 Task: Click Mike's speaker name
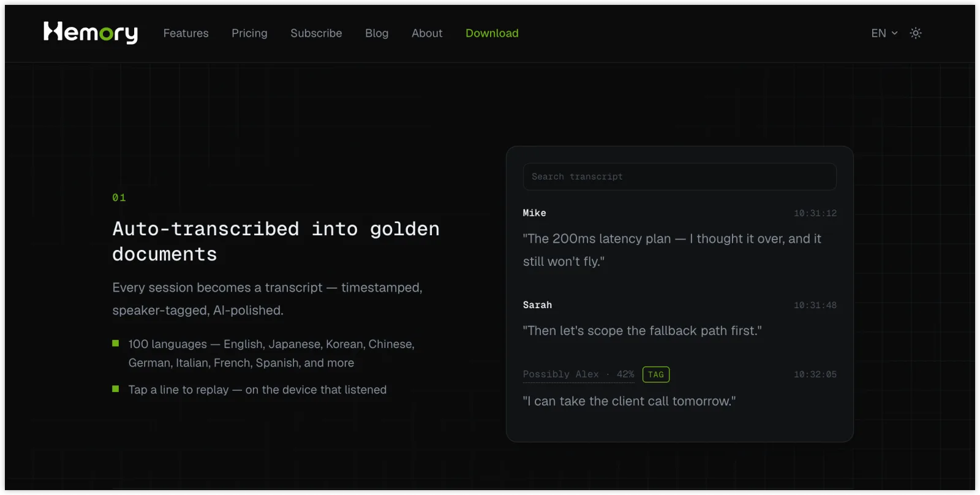534,213
